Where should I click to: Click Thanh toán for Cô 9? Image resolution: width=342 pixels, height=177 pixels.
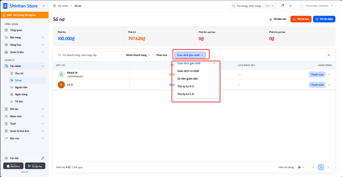tap(317, 85)
